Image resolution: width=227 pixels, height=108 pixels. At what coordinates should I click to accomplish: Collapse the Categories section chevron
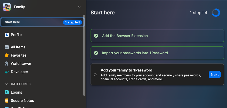(x=7, y=84)
